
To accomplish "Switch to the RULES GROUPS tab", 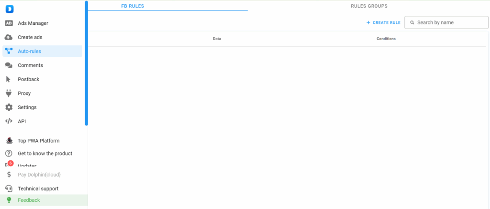I will [369, 6].
